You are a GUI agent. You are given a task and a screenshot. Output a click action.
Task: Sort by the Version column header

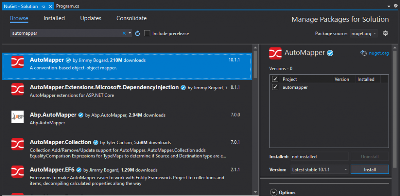pyautogui.click(x=344, y=79)
